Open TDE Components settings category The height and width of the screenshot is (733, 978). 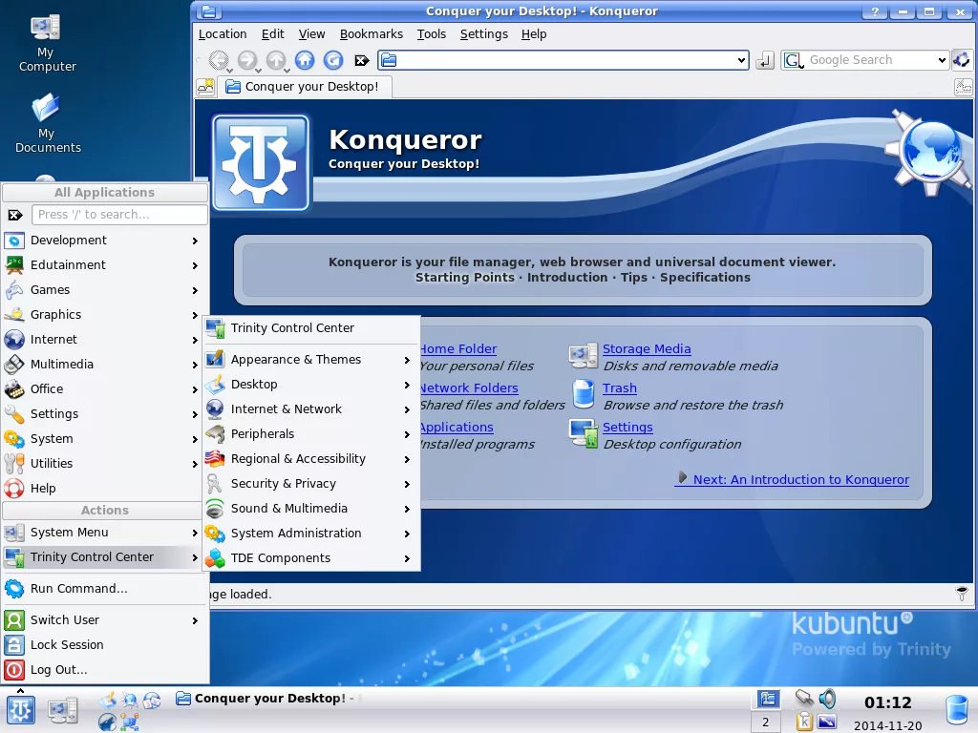(311, 557)
